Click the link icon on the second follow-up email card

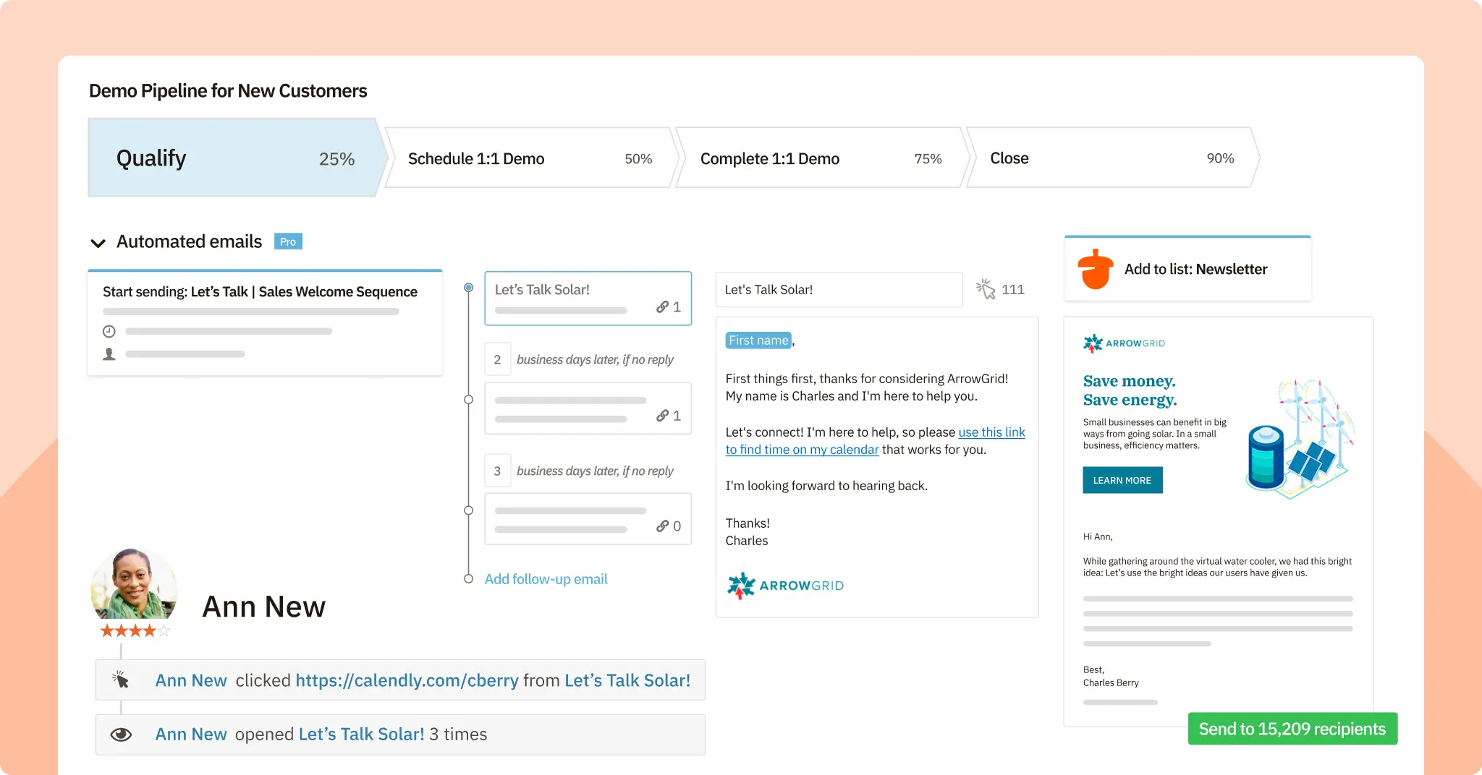tap(663, 416)
